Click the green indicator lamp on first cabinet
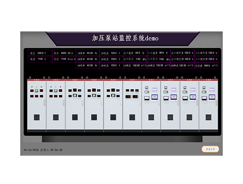The image size is (243, 184). click(x=32, y=87)
